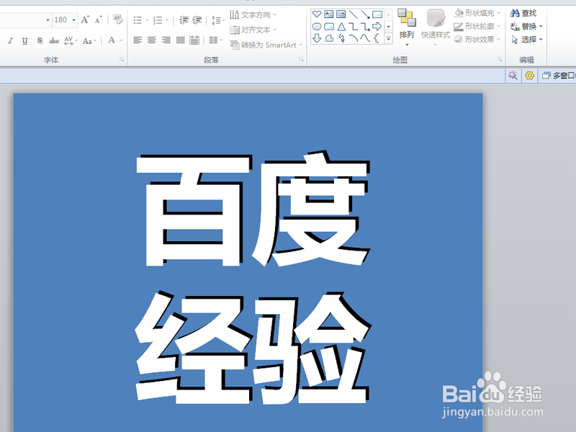Open the 绘图 drawing dialog launcher
This screenshot has height=432, width=576.
click(500, 60)
